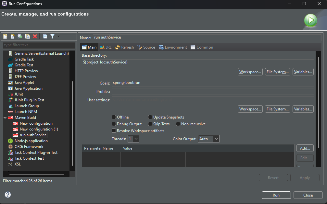327x204 pixels.
Task: Open the Environment tab
Action: coord(173,47)
